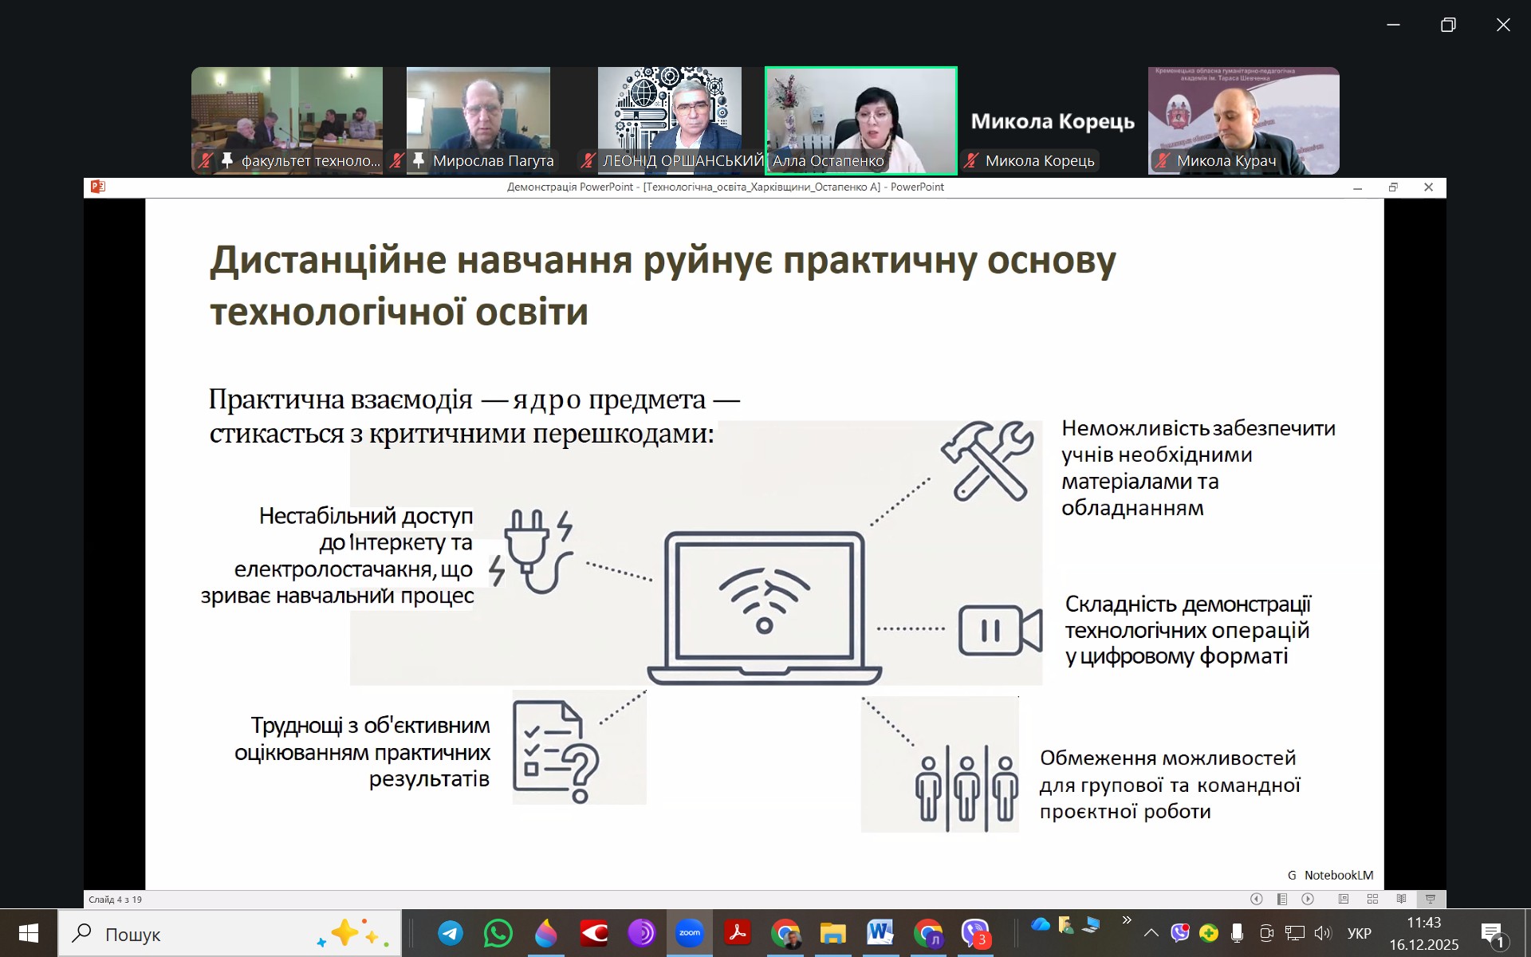
Task: Go to previous slide in slideshow controls
Action: pos(1256,899)
